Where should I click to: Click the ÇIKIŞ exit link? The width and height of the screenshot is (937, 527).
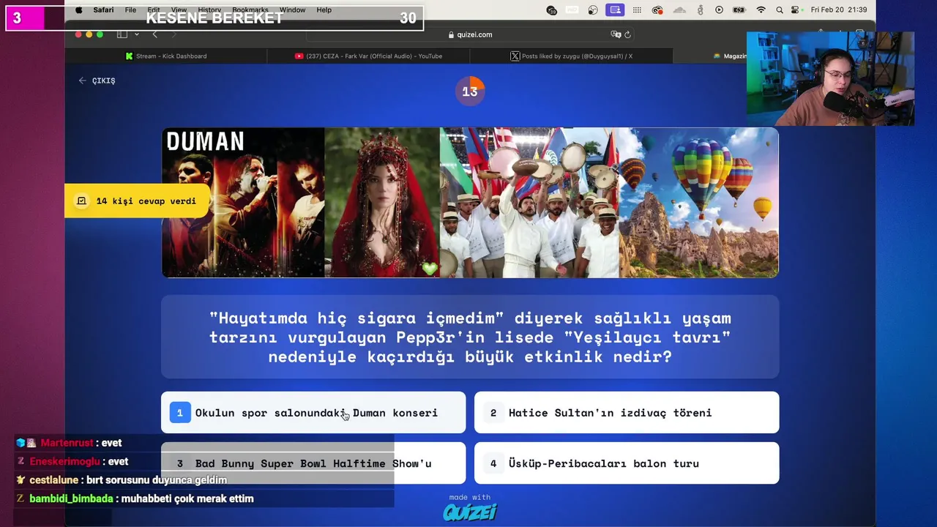click(97, 81)
